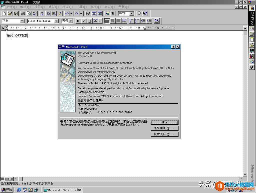Increase indent icon
This screenshot has width=256, height=193.
point(149,21)
